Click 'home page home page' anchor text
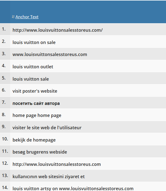166x191 pixels. pyautogui.click(x=37, y=115)
